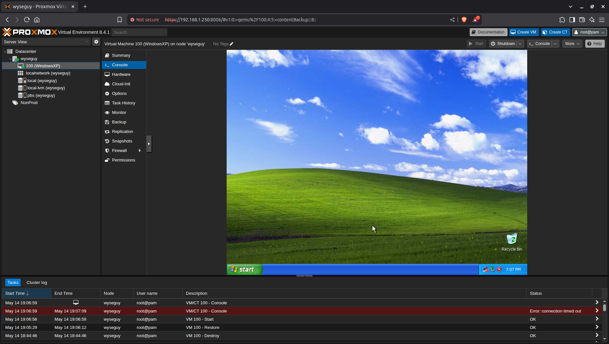Go to browser home page
609x344 pixels.
coord(37,20)
